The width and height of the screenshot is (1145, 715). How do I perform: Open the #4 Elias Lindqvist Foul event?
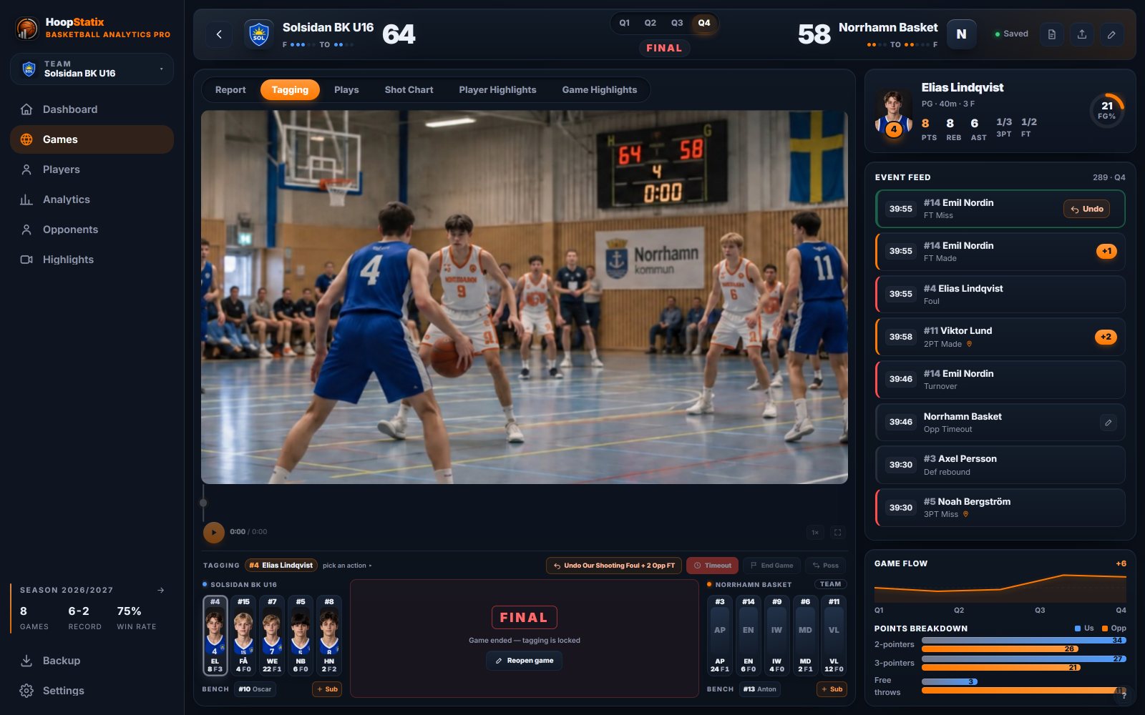pyautogui.click(x=1000, y=295)
